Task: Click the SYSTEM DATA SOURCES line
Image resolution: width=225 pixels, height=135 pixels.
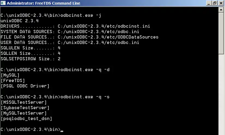Action: click(x=70, y=32)
